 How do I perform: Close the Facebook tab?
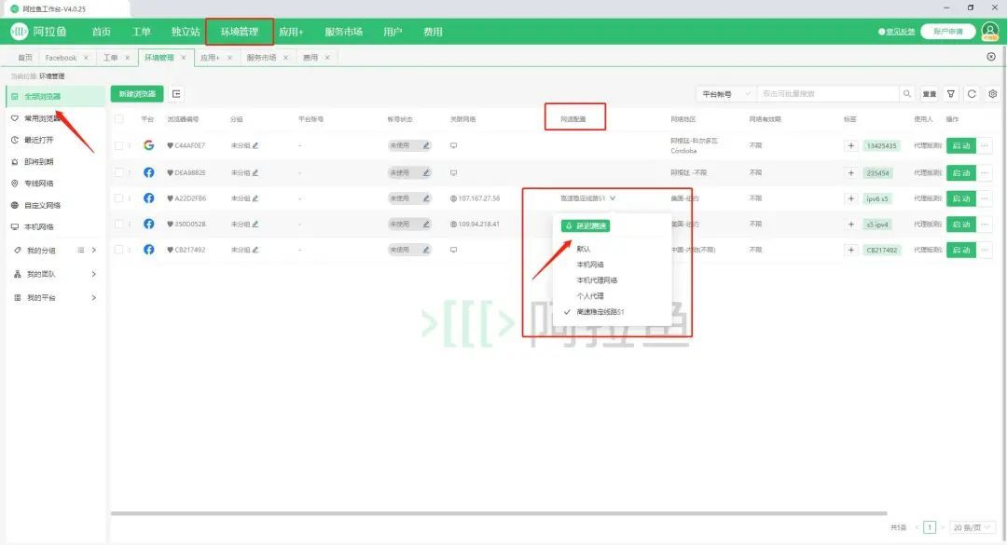pos(86,58)
